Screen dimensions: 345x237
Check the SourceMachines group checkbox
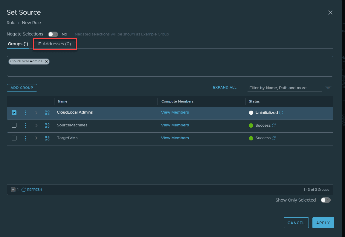(x=14, y=125)
